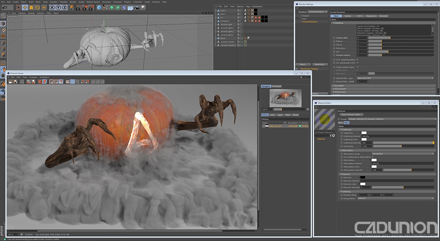Open the Simulate menu
Viewport: 440px width, 241px height.
pyautogui.click(x=63, y=2)
